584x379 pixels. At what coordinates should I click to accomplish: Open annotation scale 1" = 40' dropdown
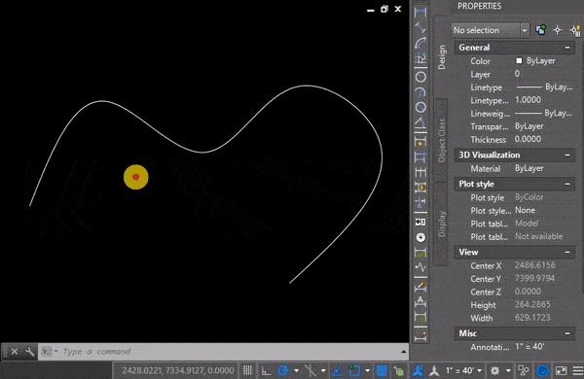[463, 370]
